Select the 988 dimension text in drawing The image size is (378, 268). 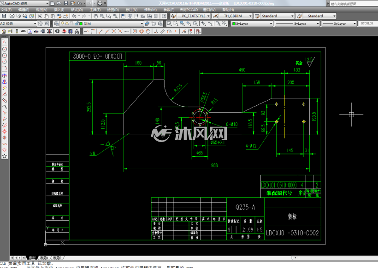point(214,165)
